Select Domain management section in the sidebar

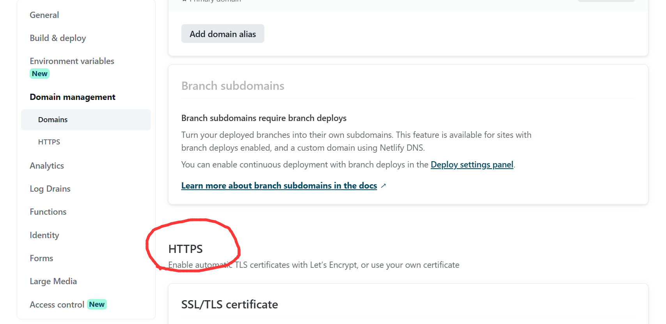[73, 97]
